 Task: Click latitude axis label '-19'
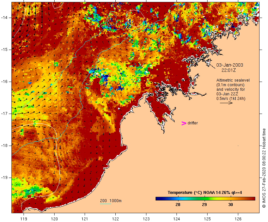[x=4, y=178]
